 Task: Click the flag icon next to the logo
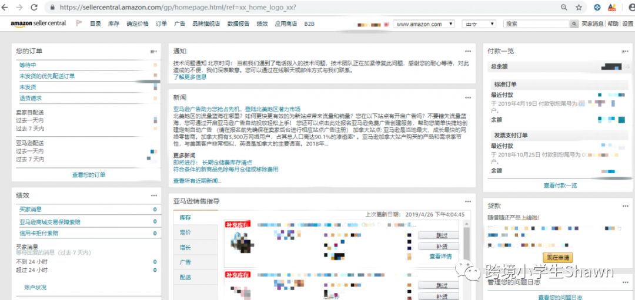click(x=79, y=23)
